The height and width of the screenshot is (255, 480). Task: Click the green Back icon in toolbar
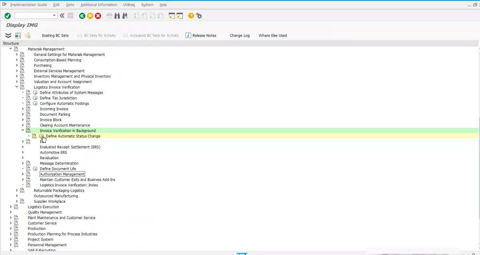[82, 16]
